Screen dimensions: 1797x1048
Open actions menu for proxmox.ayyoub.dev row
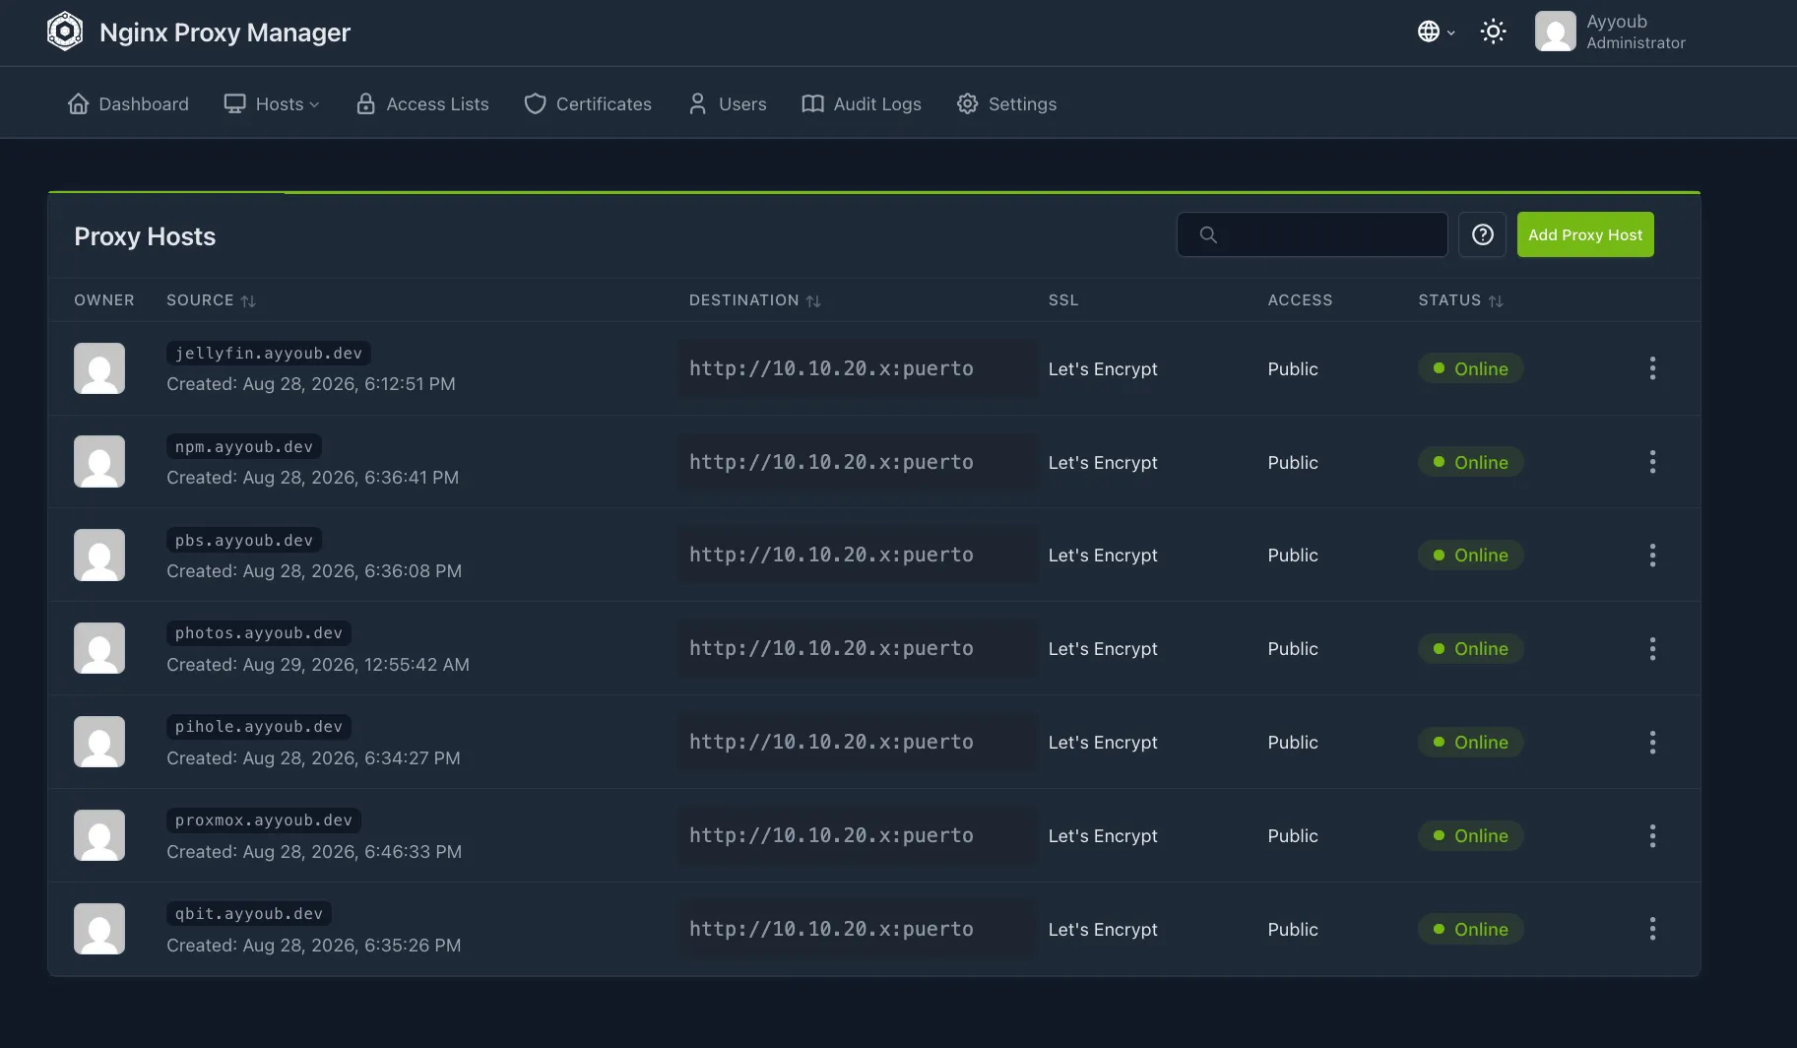(x=1652, y=836)
